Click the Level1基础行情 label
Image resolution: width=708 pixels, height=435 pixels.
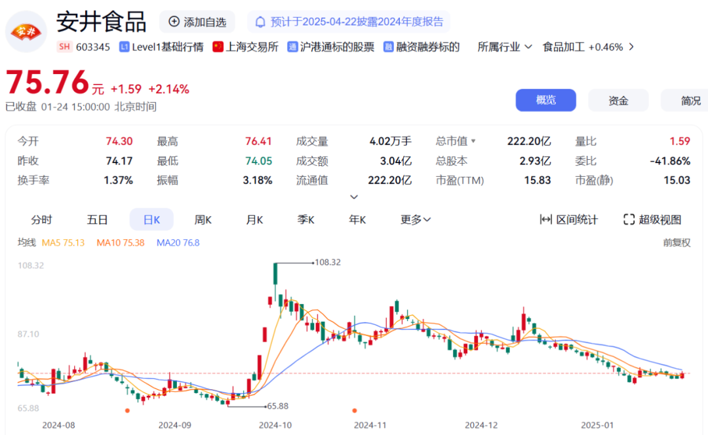point(168,47)
